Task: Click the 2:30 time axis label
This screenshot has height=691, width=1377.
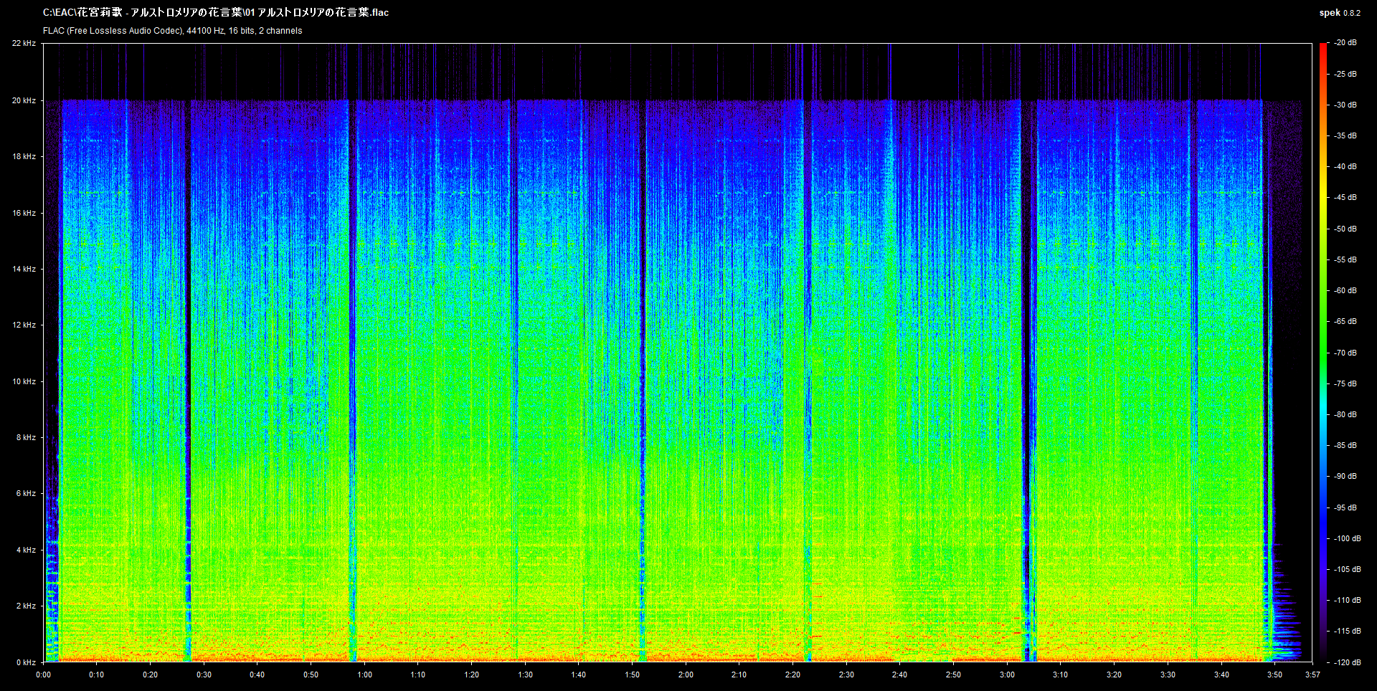Action: [x=846, y=675]
